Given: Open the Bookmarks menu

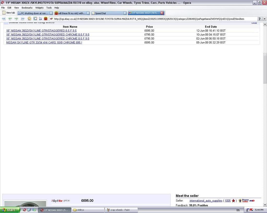Looking at the screenshot, I should click(27, 8).
